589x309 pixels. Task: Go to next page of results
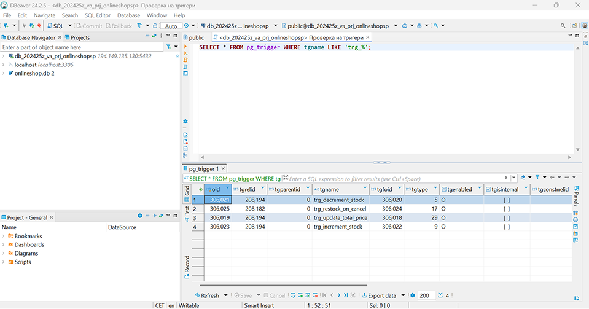tap(338, 295)
